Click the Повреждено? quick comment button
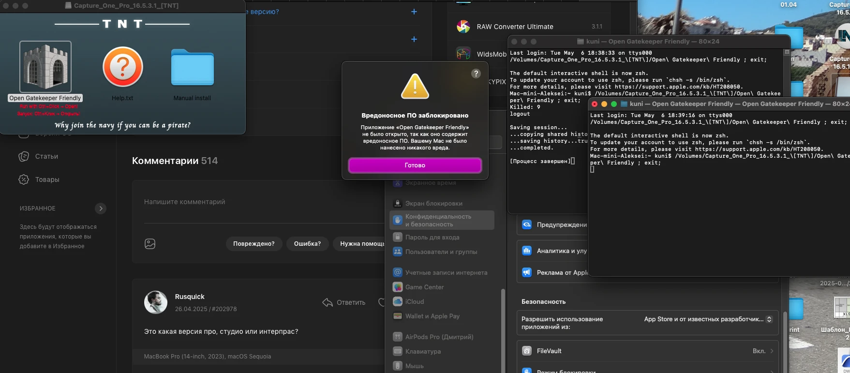Viewport: 850px width, 373px height. 254,244
